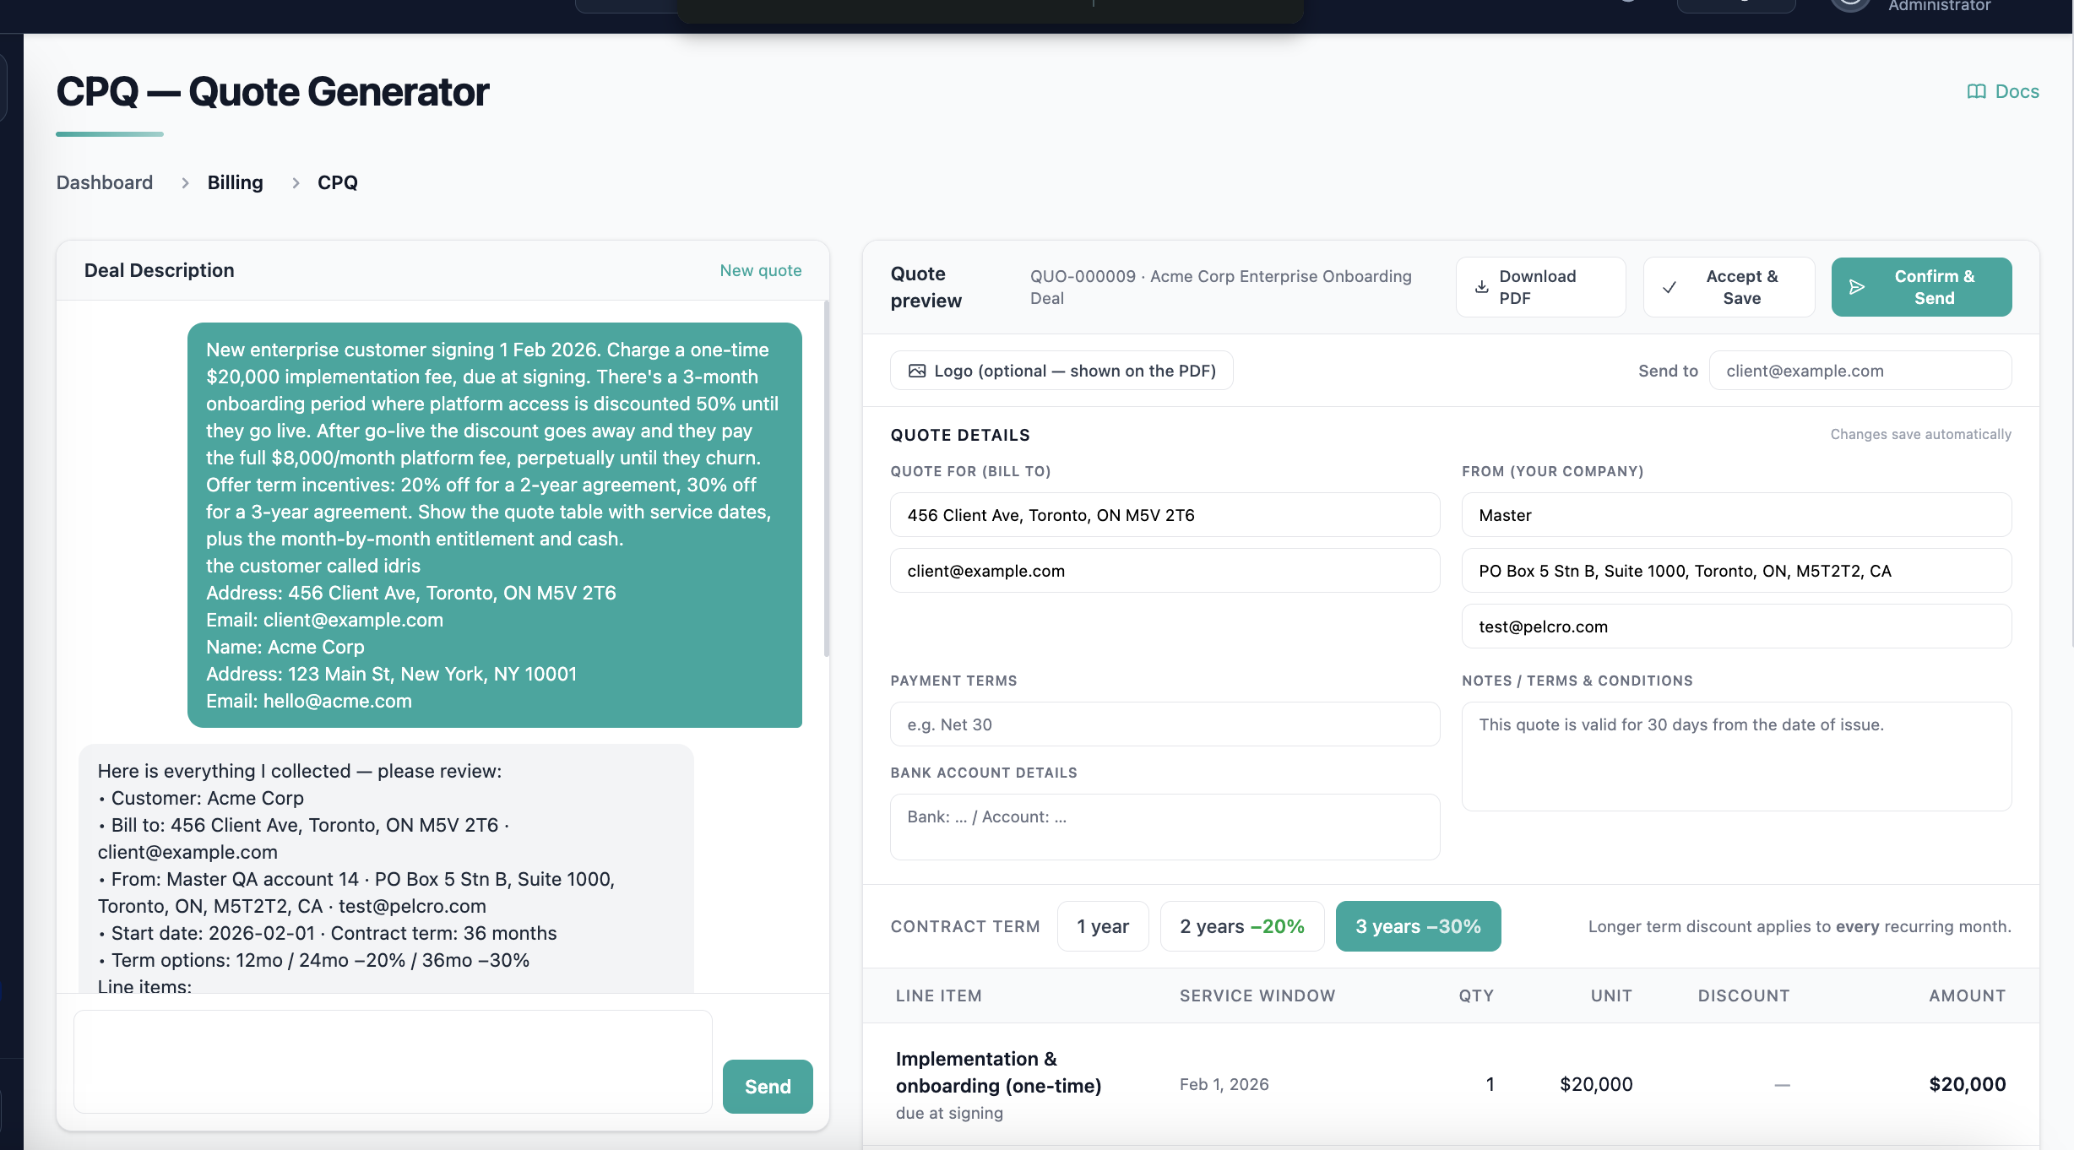This screenshot has height=1150, width=2074.
Task: Click the Docs book icon
Action: coord(1976,91)
